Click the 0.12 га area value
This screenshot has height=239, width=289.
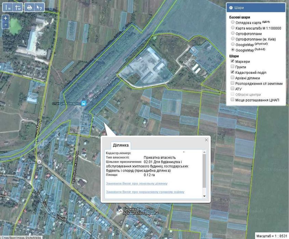point(149,175)
